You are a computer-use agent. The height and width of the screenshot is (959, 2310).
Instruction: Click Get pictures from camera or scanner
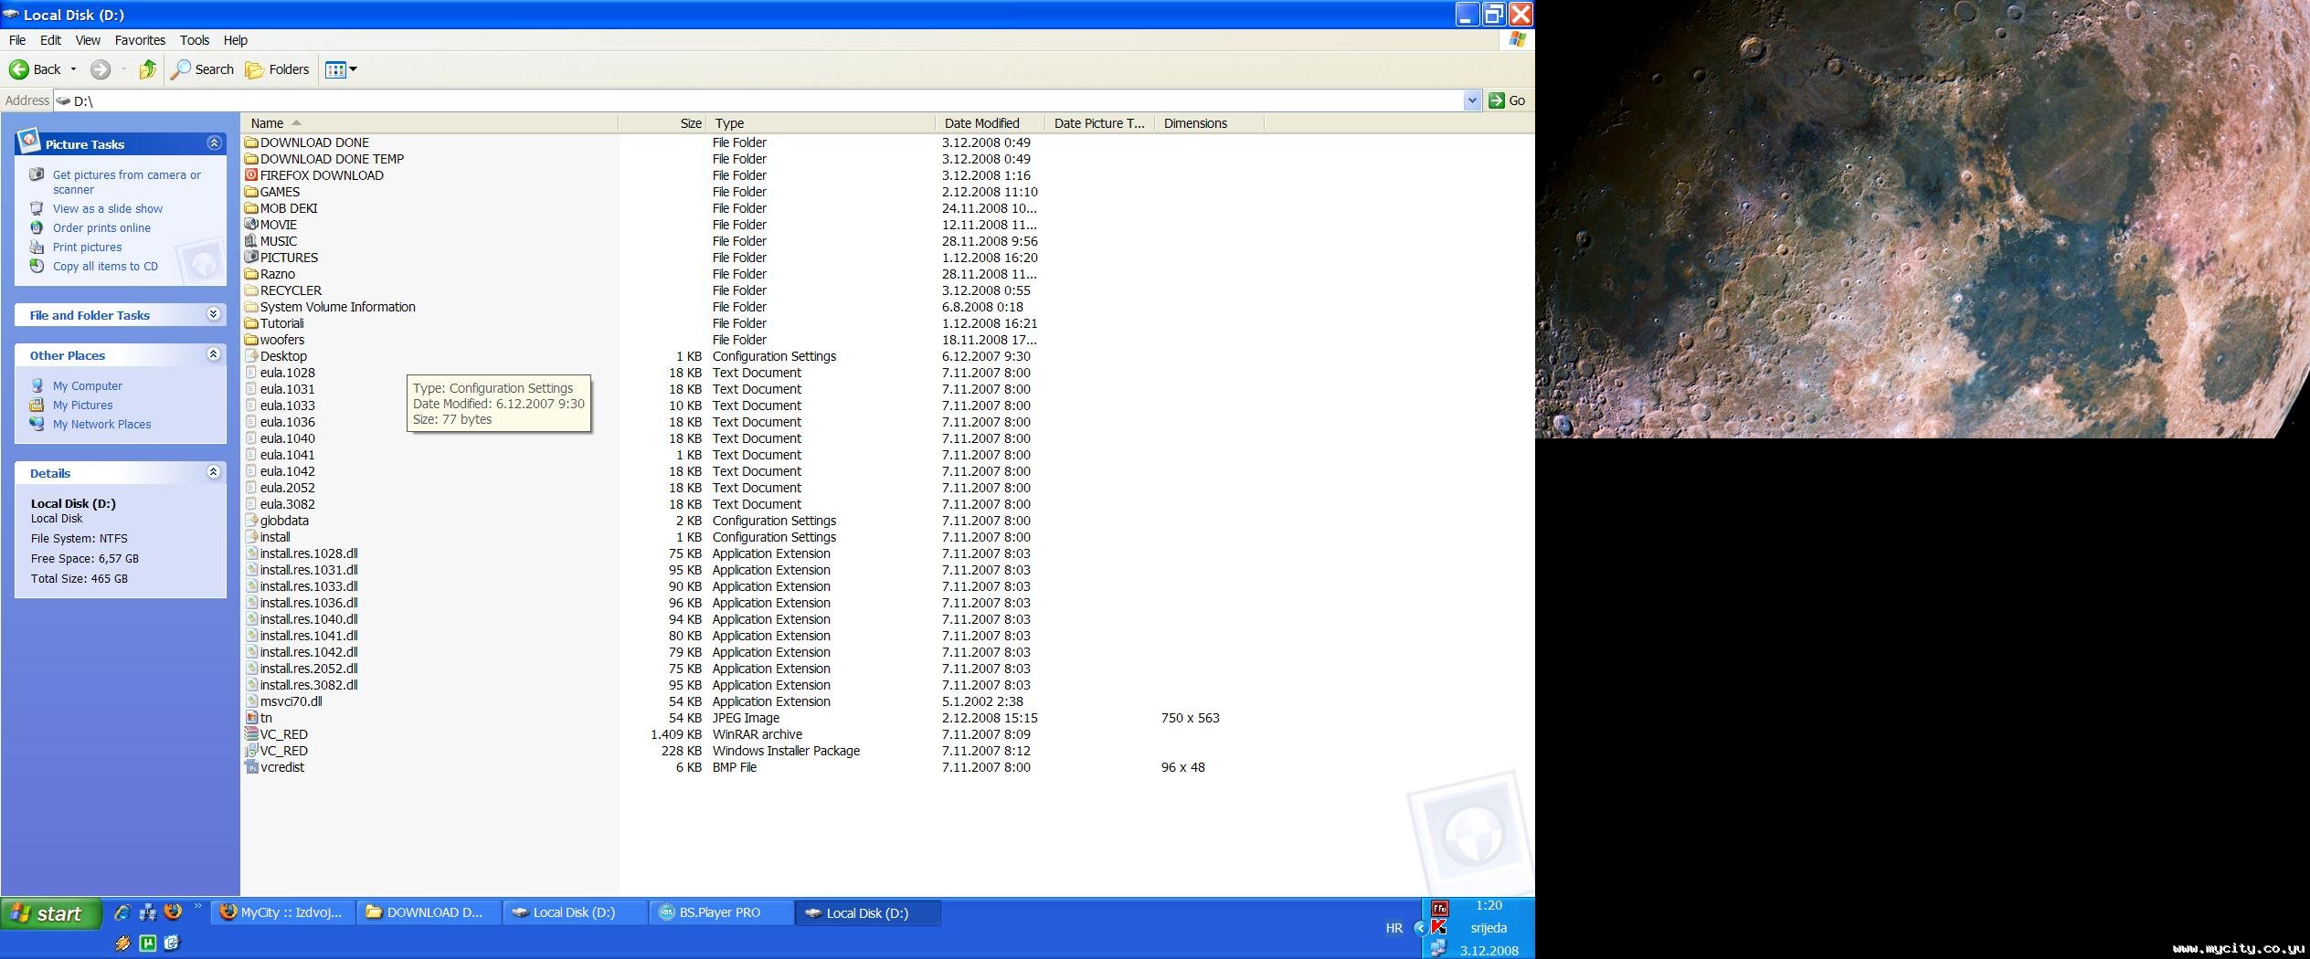127,182
